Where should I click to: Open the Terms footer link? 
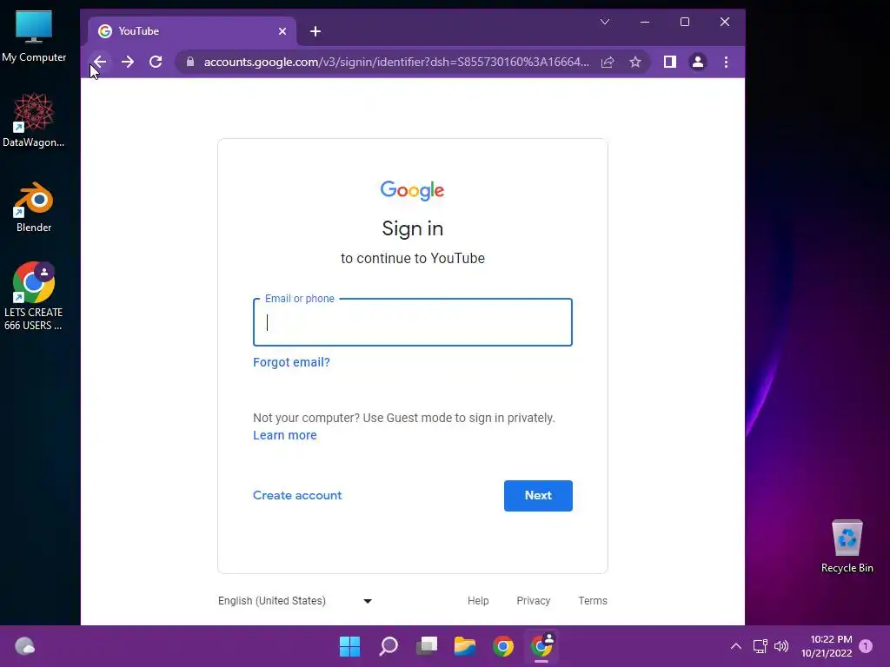tap(593, 601)
